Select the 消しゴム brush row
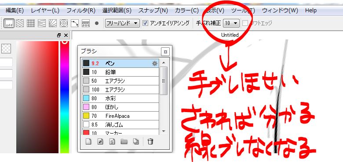 click(x=120, y=125)
